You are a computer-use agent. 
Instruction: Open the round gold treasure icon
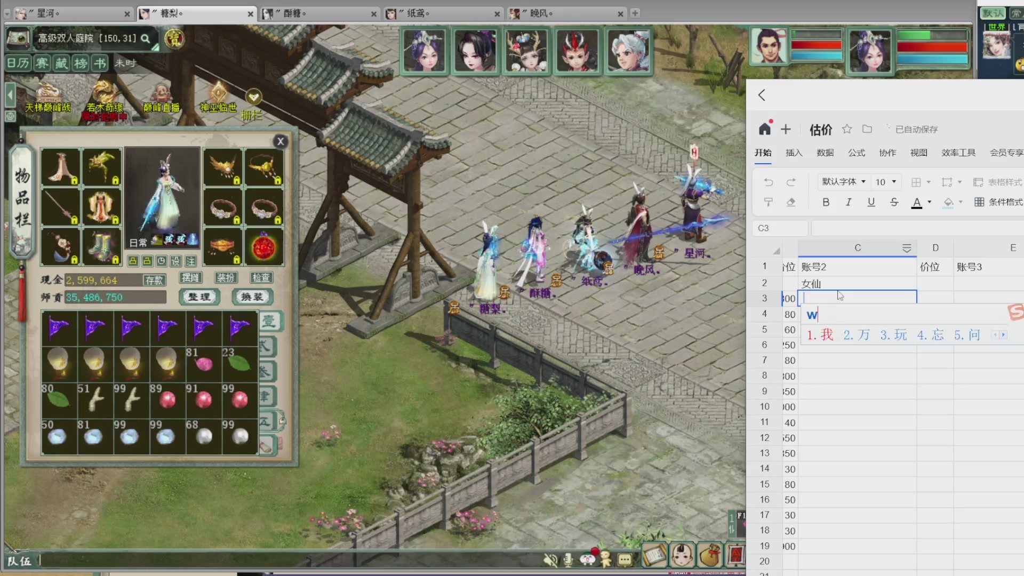tap(174, 38)
